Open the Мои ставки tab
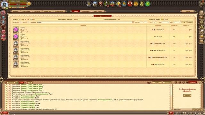The image size is (205, 115). tap(26, 11)
